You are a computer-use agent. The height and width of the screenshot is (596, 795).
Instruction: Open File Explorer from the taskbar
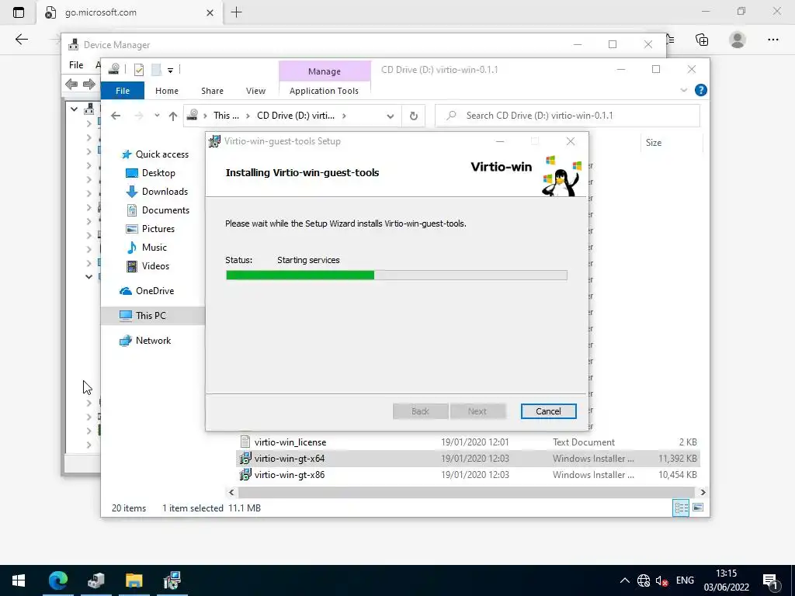134,580
